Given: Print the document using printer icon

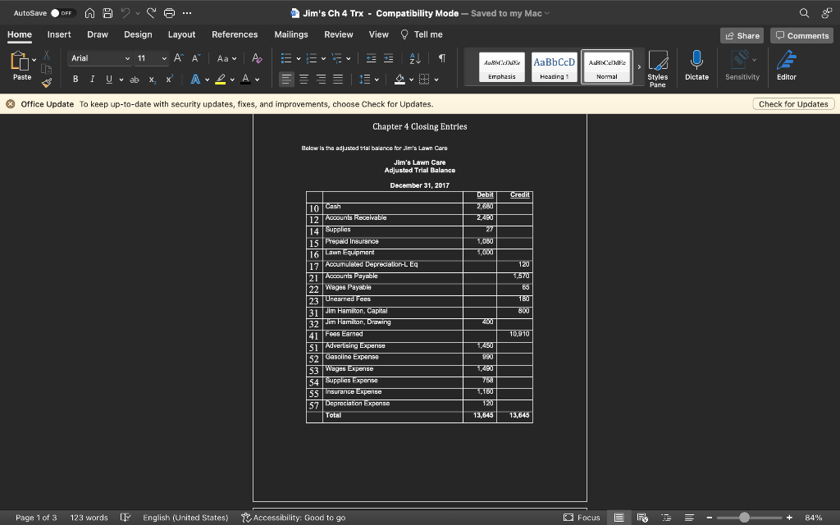Looking at the screenshot, I should click(x=169, y=13).
